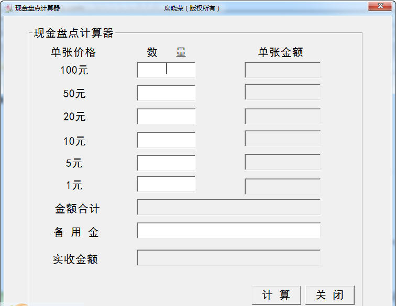Click the 数量 column header
The width and height of the screenshot is (396, 306).
167,52
